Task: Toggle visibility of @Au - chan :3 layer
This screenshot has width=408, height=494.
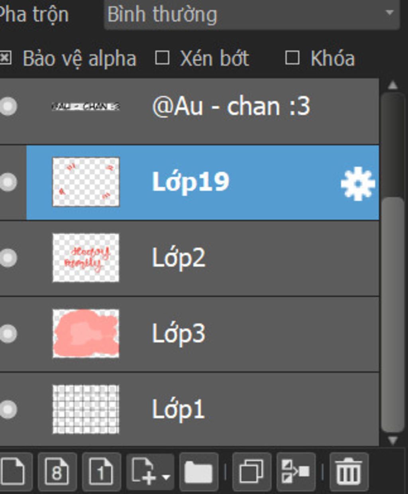Action: click(x=8, y=106)
